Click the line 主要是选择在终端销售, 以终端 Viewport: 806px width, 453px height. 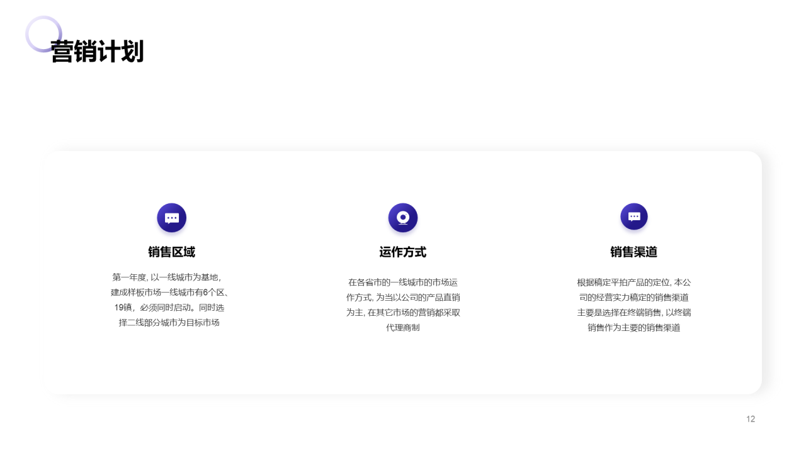pos(634,312)
